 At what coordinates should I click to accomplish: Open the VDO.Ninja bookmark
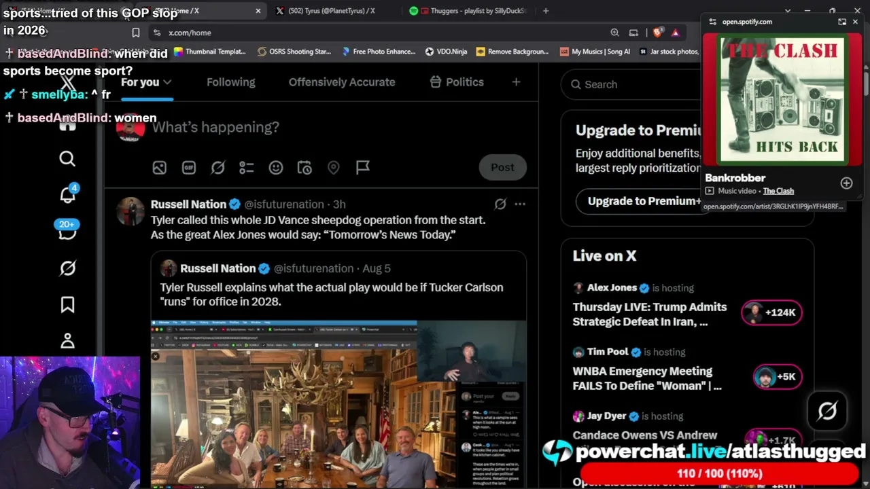tap(446, 52)
